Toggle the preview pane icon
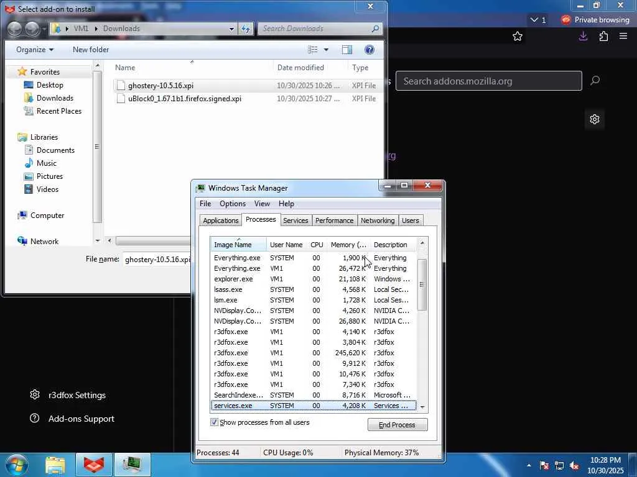 click(347, 50)
